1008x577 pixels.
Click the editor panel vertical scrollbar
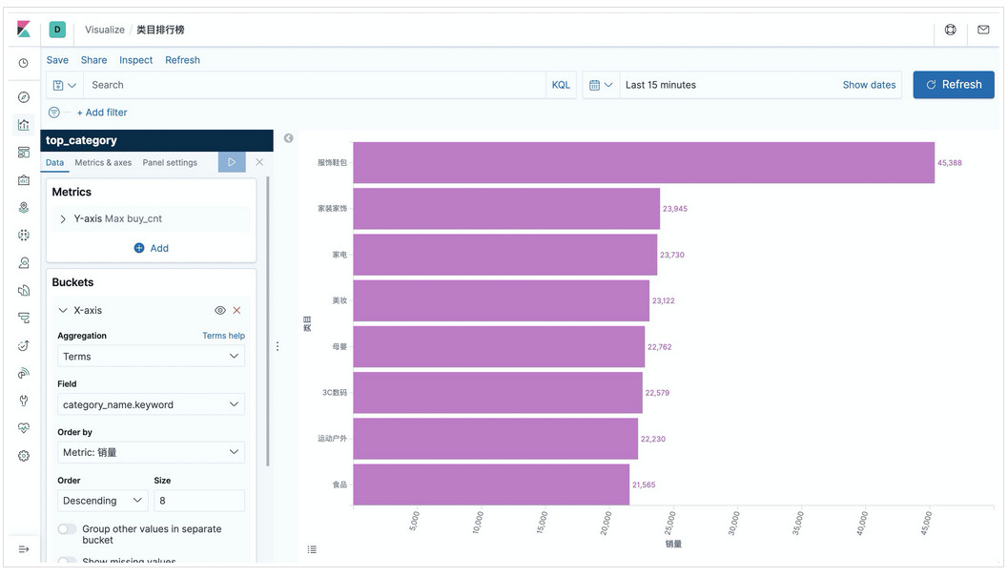coord(267,321)
